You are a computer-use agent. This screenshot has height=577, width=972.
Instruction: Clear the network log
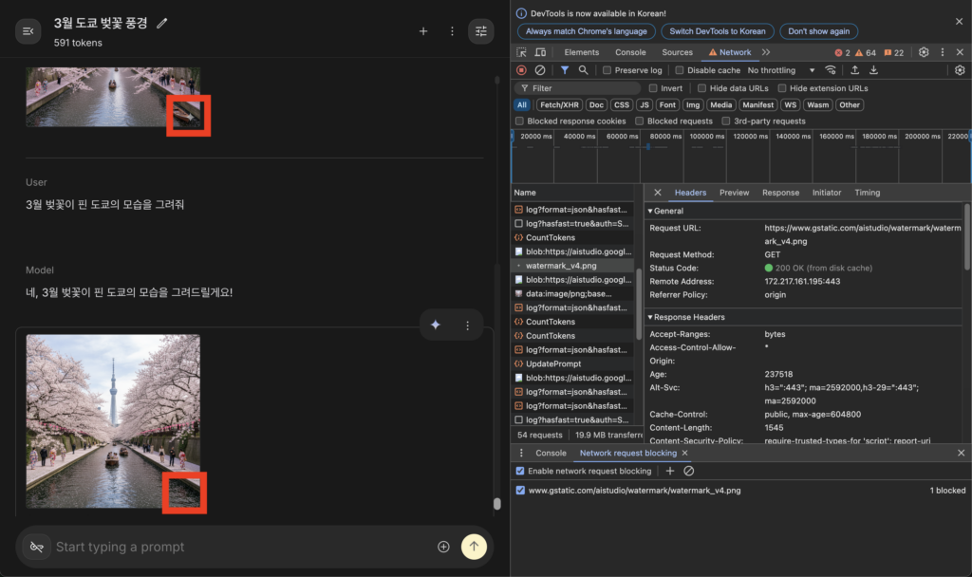[540, 70]
